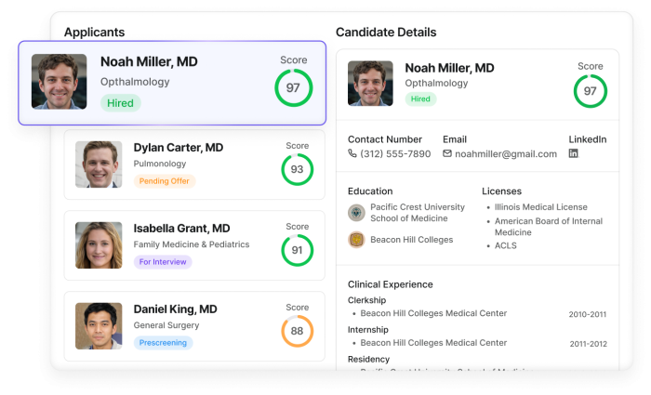Open Isabella Grant, MD applicant name
The width and height of the screenshot is (651, 395).
pos(181,229)
